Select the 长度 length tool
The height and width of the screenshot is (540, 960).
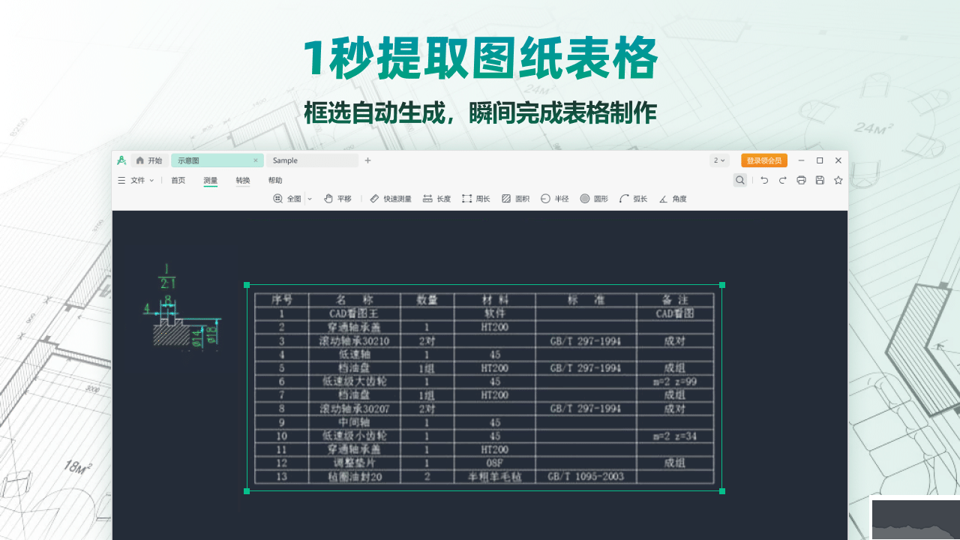[436, 199]
